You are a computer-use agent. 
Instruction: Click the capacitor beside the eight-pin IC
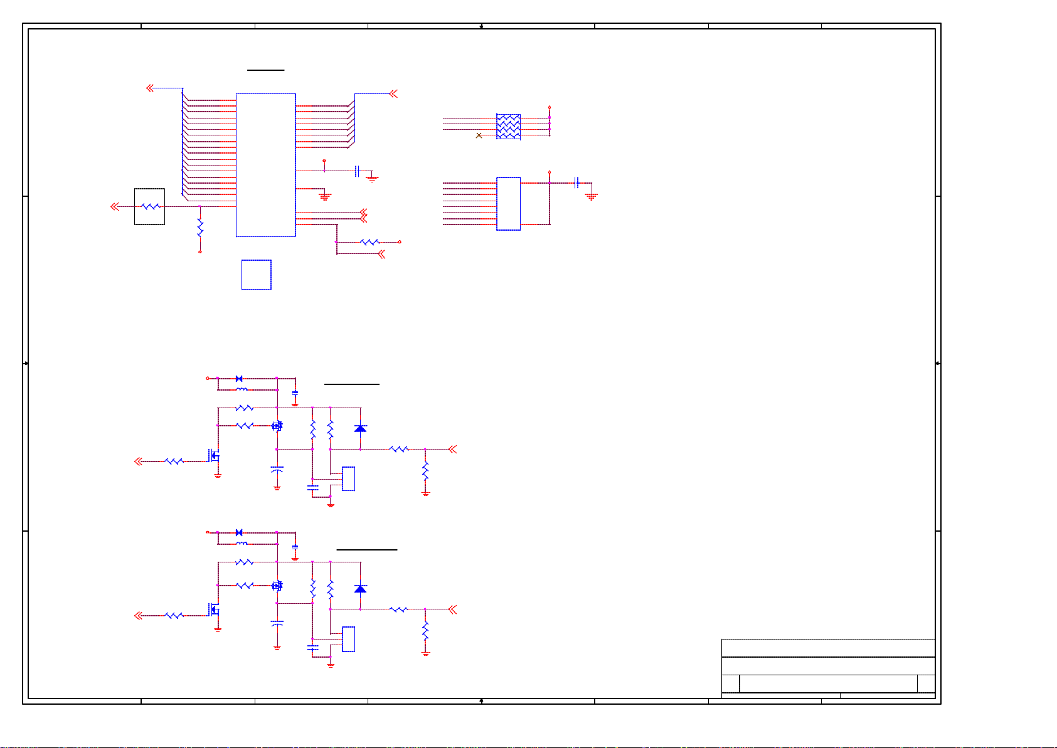click(x=576, y=183)
